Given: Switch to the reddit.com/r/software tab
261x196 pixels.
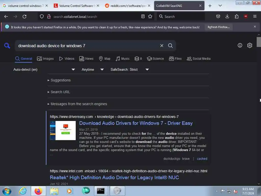Looking at the screenshot, I should [x=128, y=6].
